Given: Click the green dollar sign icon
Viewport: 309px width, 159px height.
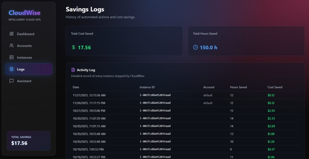Looking at the screenshot, I should pos(74,47).
